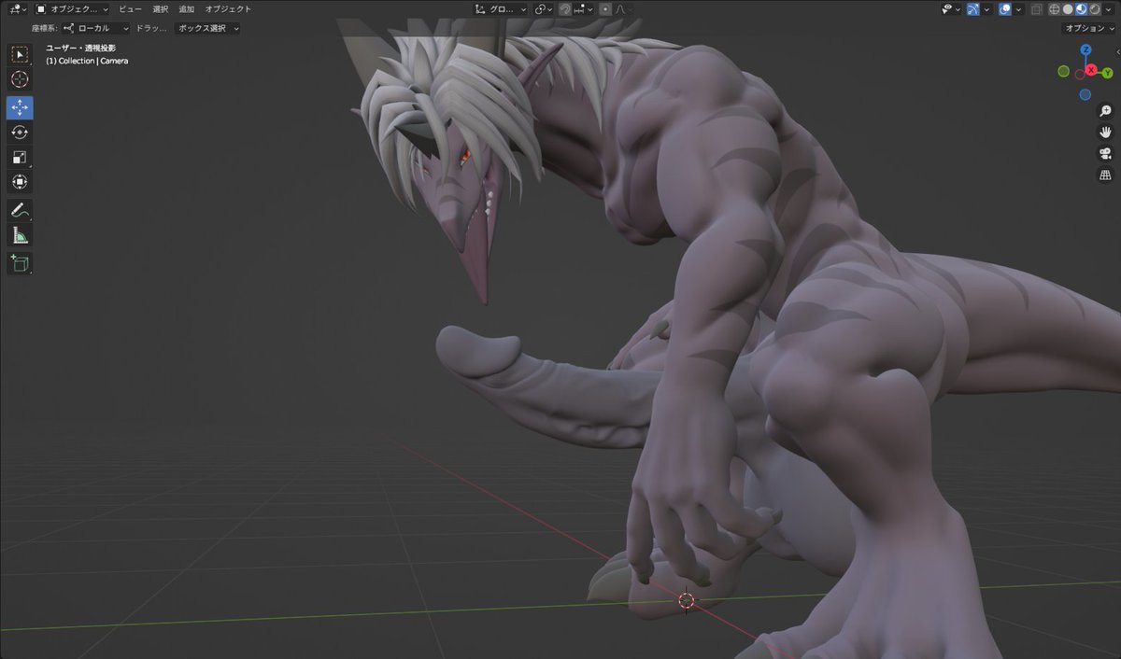Switch perspective/orthographic with grid icon

(x=1105, y=175)
